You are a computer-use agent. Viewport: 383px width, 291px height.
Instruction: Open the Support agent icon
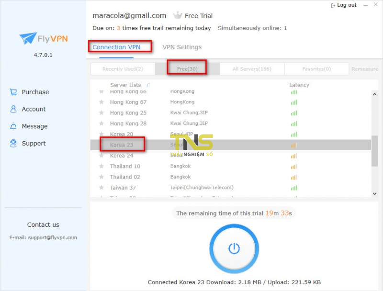pos(13,143)
